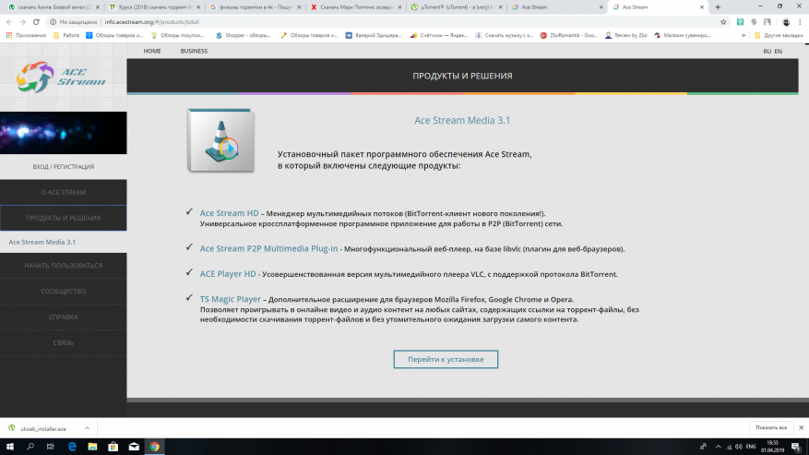Close the downloads bar with X
This screenshot has height=455, width=809.
801,427
